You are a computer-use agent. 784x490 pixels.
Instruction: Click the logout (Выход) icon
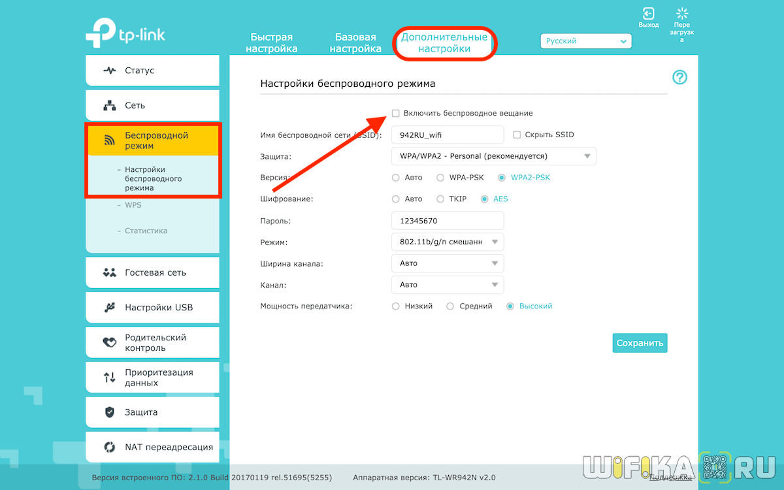click(x=648, y=14)
